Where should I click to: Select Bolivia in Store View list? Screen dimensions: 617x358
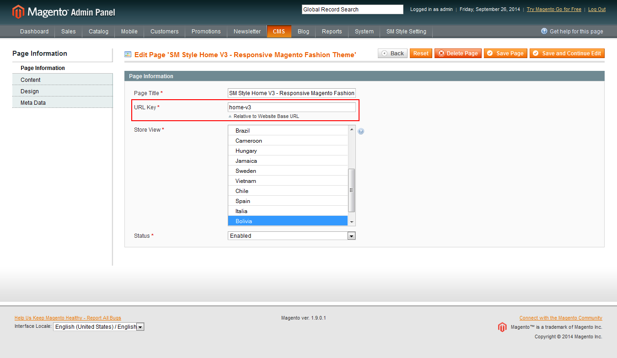(288, 221)
